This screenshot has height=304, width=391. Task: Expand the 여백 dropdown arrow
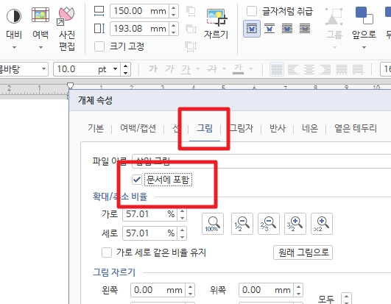click(x=40, y=47)
